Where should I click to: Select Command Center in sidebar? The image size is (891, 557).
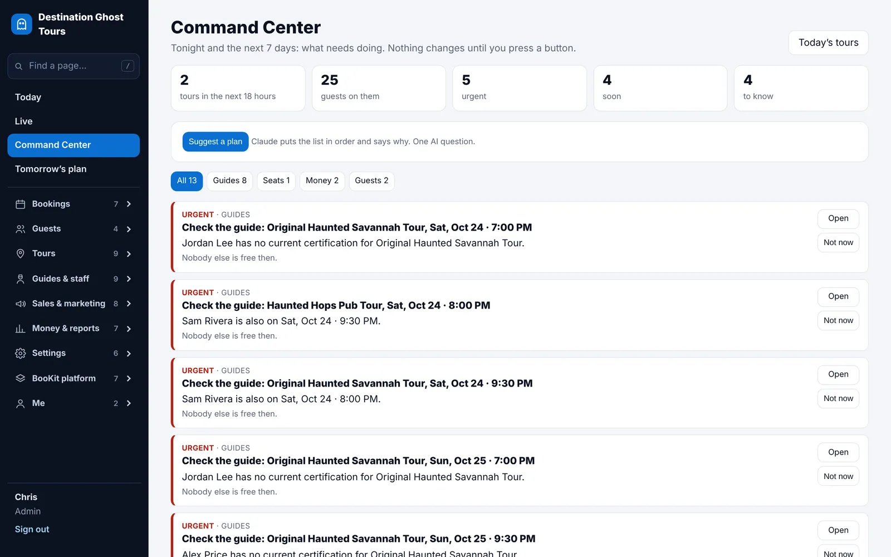tap(74, 145)
